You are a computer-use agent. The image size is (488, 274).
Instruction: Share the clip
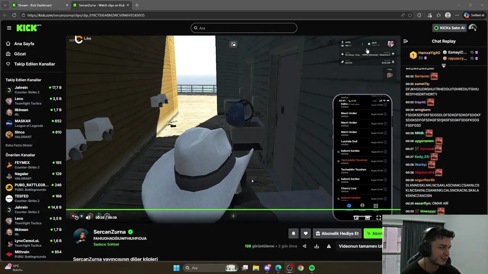305,246
